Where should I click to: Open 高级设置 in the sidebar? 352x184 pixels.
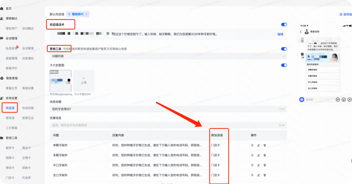[x=28, y=88]
